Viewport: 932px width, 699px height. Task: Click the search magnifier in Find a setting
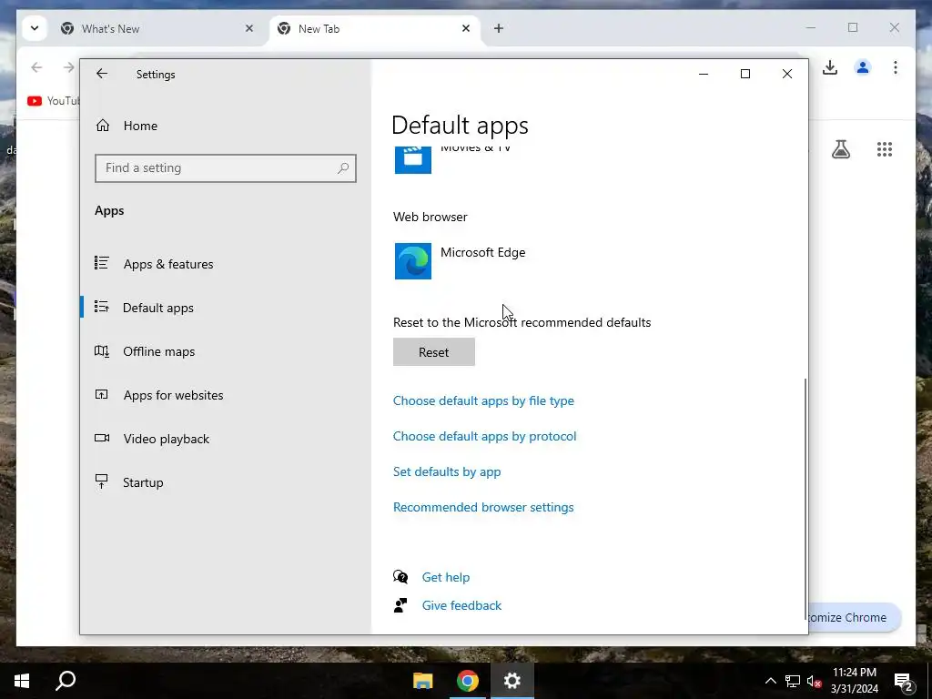tap(343, 168)
